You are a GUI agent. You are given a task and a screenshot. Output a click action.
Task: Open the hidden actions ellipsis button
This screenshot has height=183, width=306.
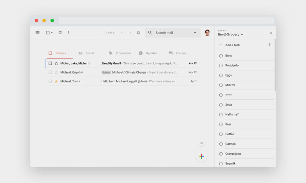point(201,142)
